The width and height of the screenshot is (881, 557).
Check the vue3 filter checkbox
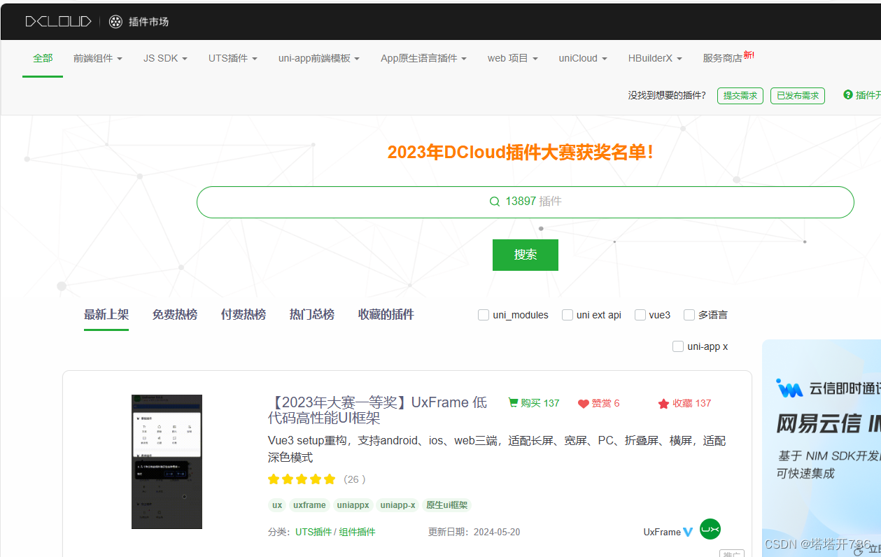(x=640, y=315)
